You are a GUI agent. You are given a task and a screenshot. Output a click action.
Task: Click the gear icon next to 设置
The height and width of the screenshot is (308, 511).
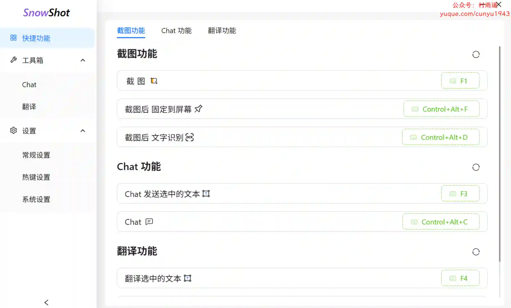click(13, 130)
